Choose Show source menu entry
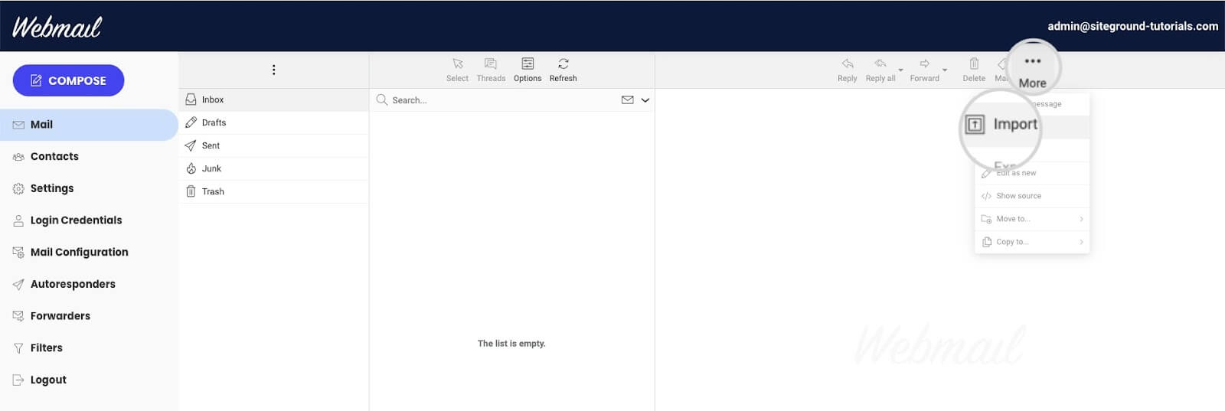The height and width of the screenshot is (411, 1225). click(x=1032, y=196)
